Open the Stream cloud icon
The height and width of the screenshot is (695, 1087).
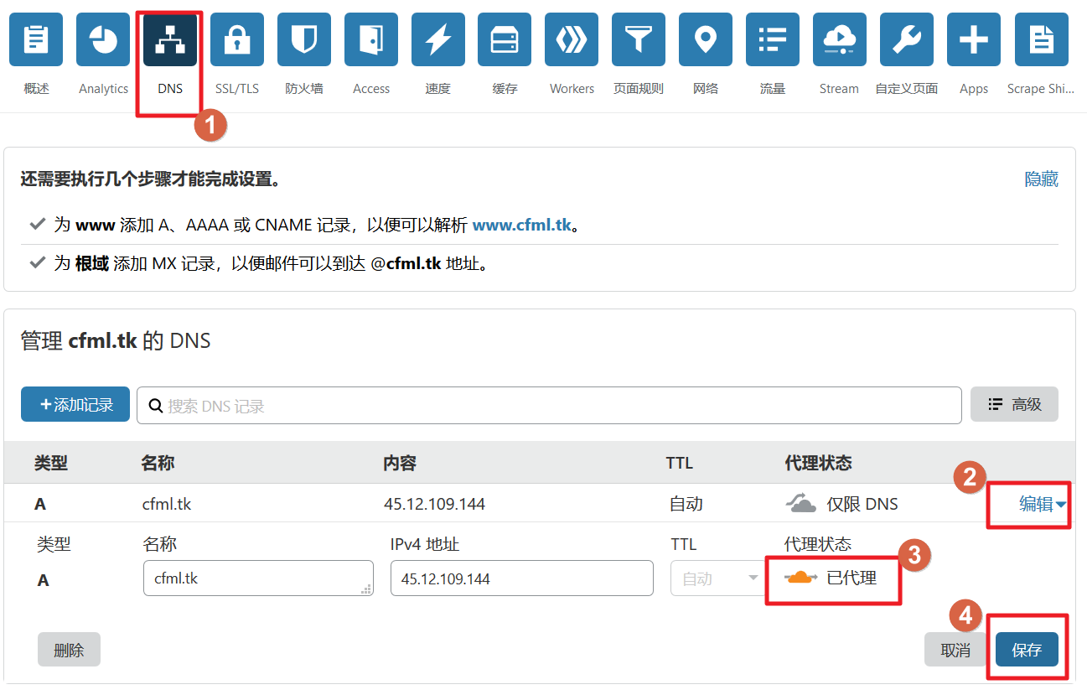tap(839, 40)
